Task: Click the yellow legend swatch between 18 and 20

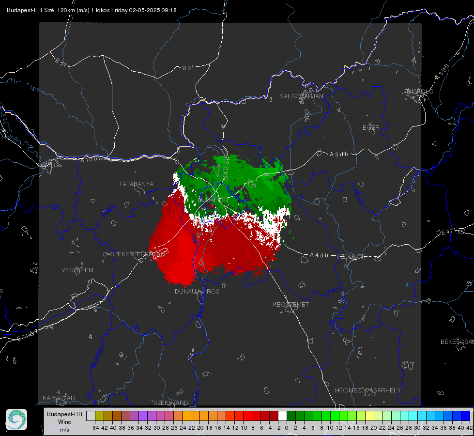Action: coord(369,416)
